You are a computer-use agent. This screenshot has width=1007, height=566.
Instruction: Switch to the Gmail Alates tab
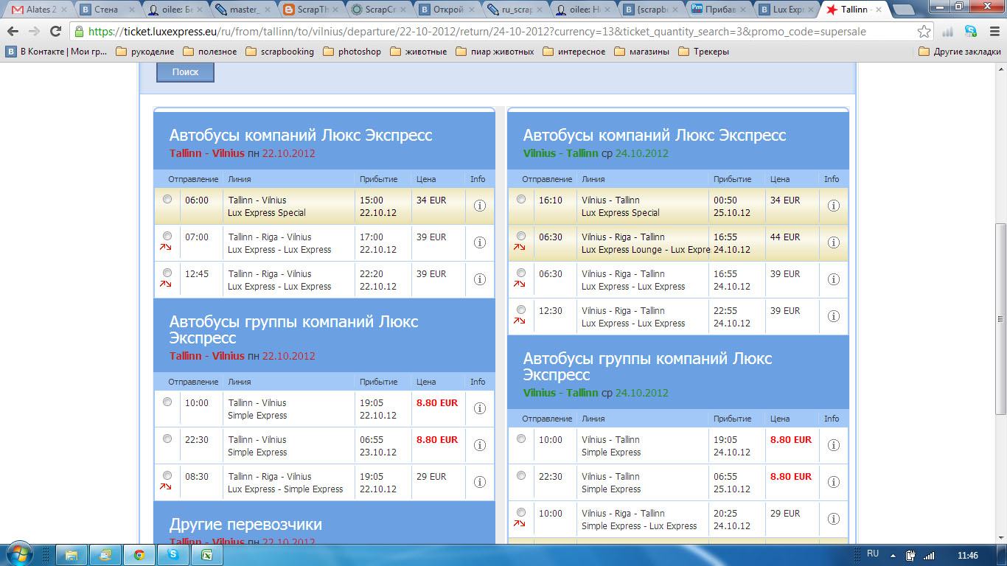click(37, 10)
